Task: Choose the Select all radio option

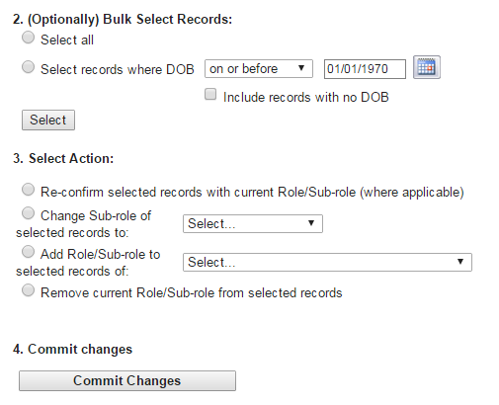Action: pos(28,38)
